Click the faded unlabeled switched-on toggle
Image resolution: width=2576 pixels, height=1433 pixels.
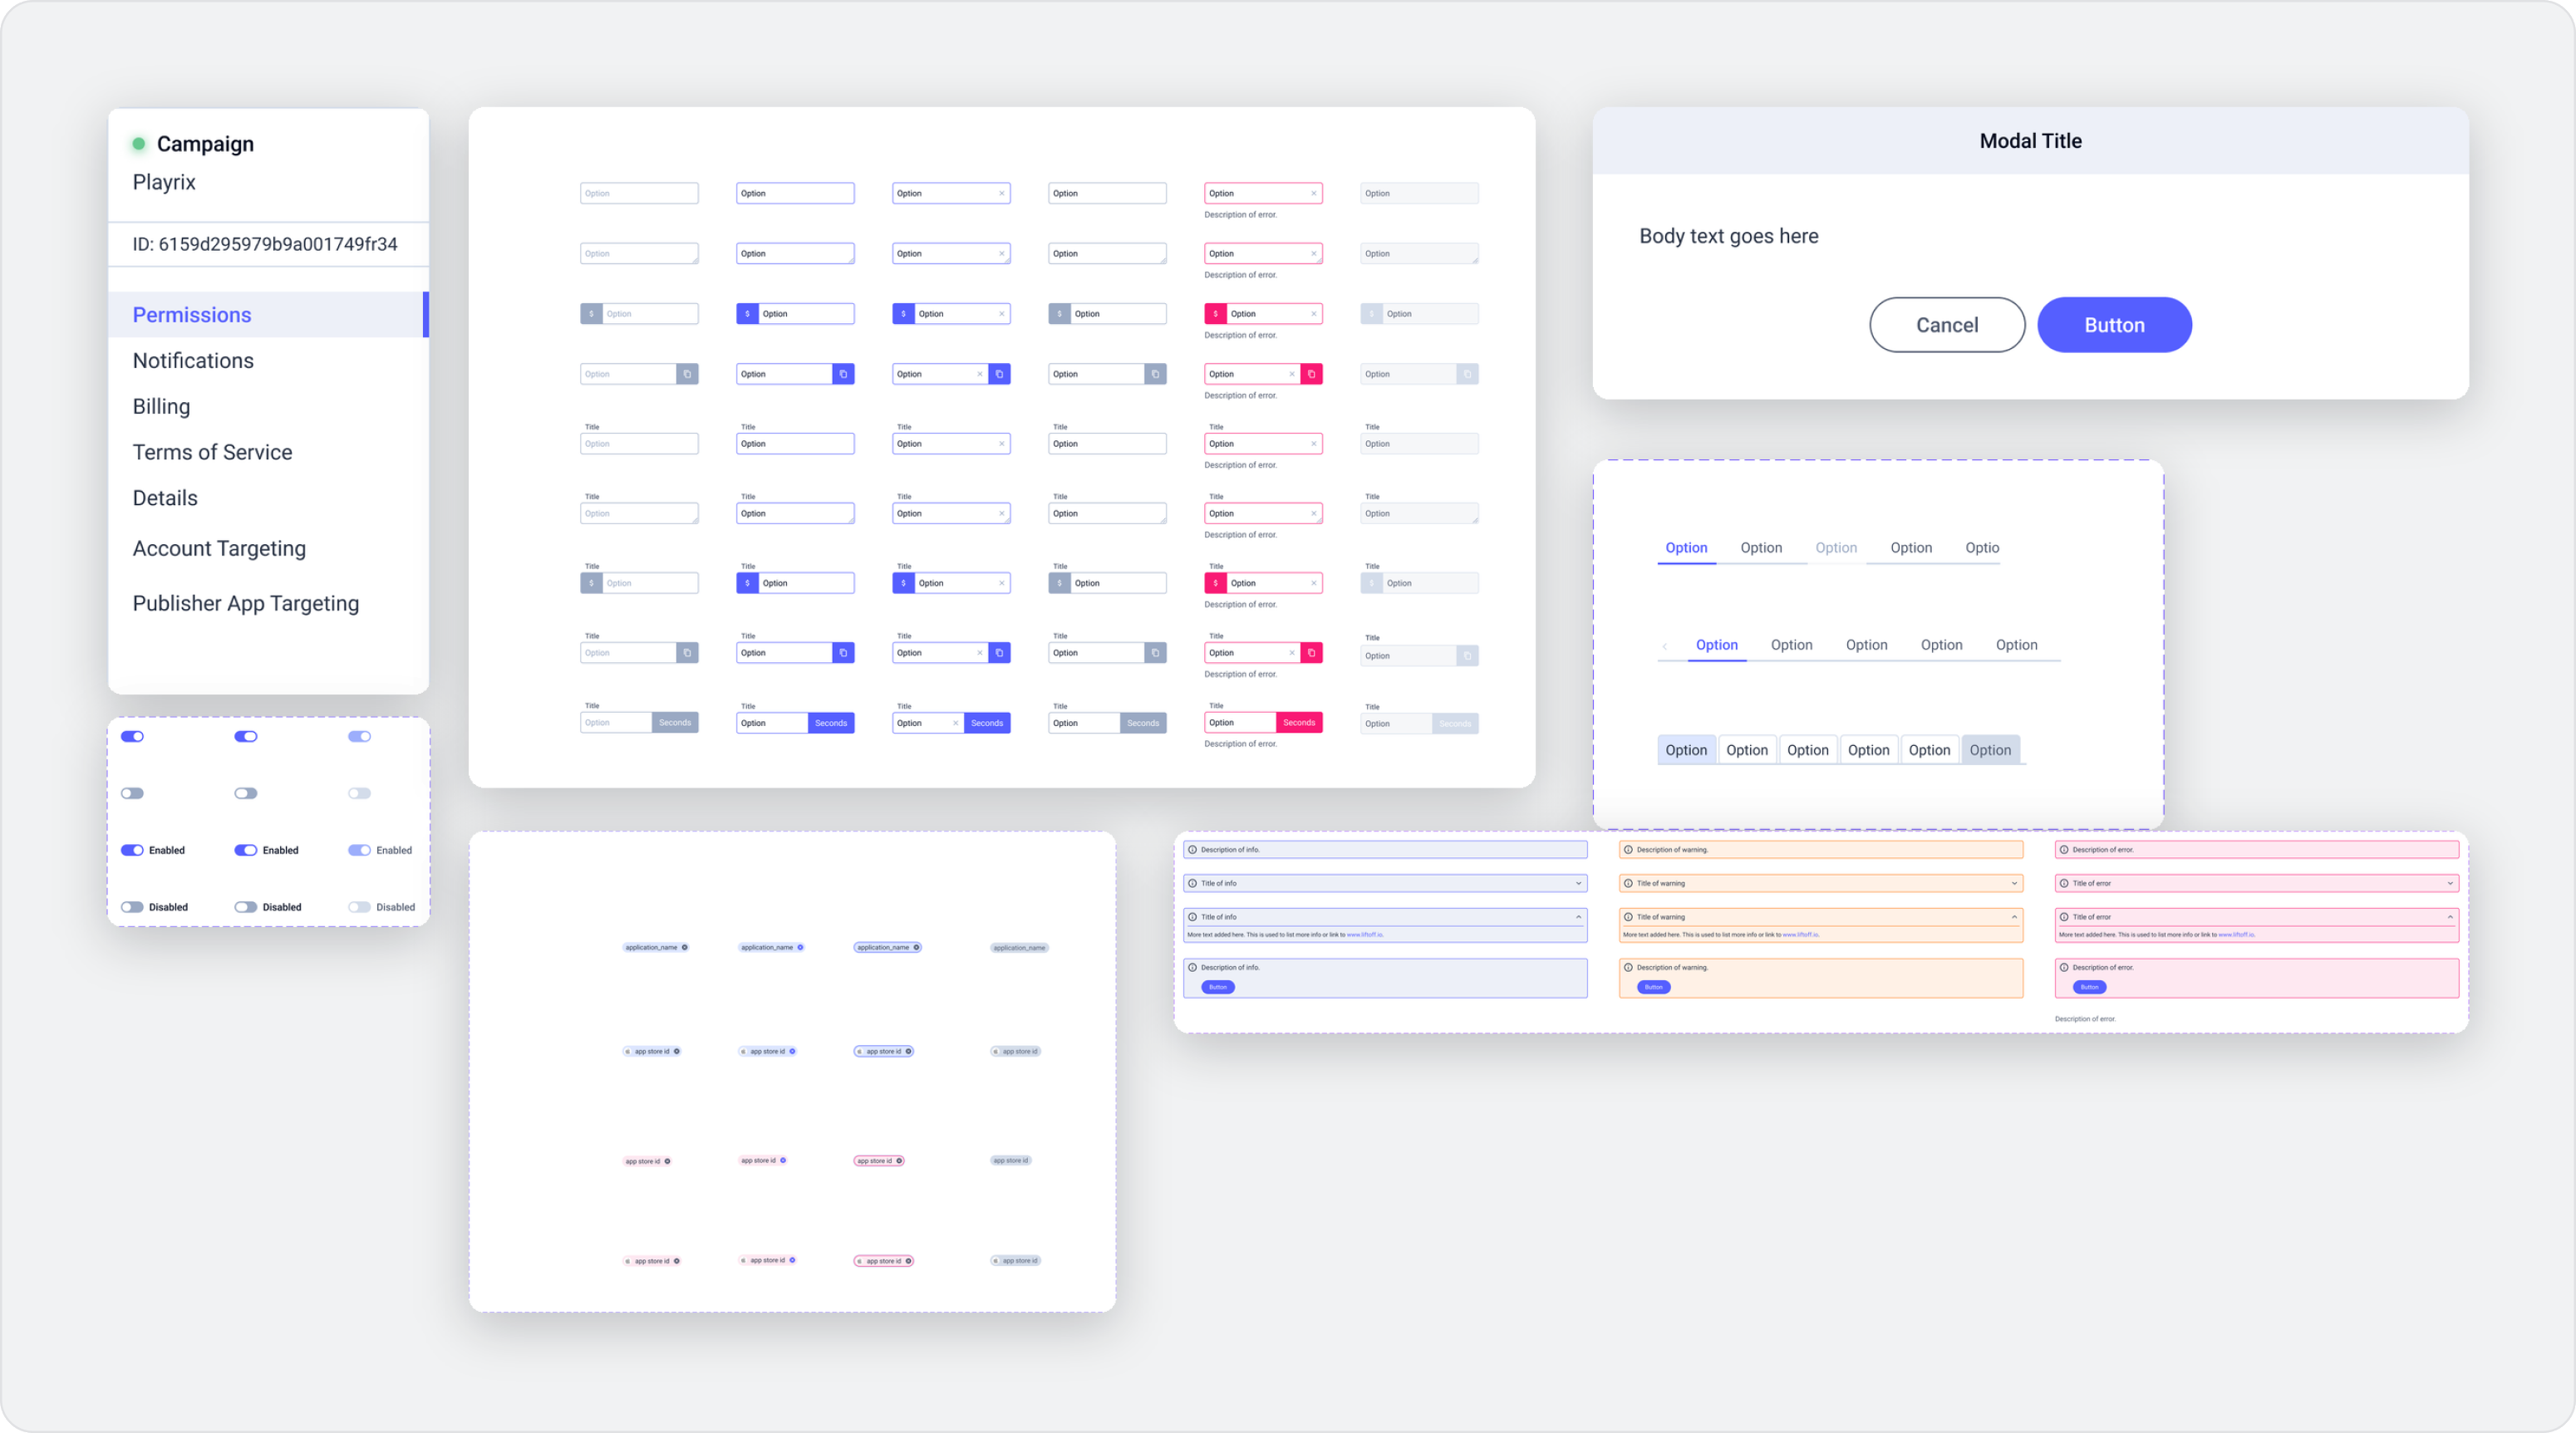(x=359, y=737)
